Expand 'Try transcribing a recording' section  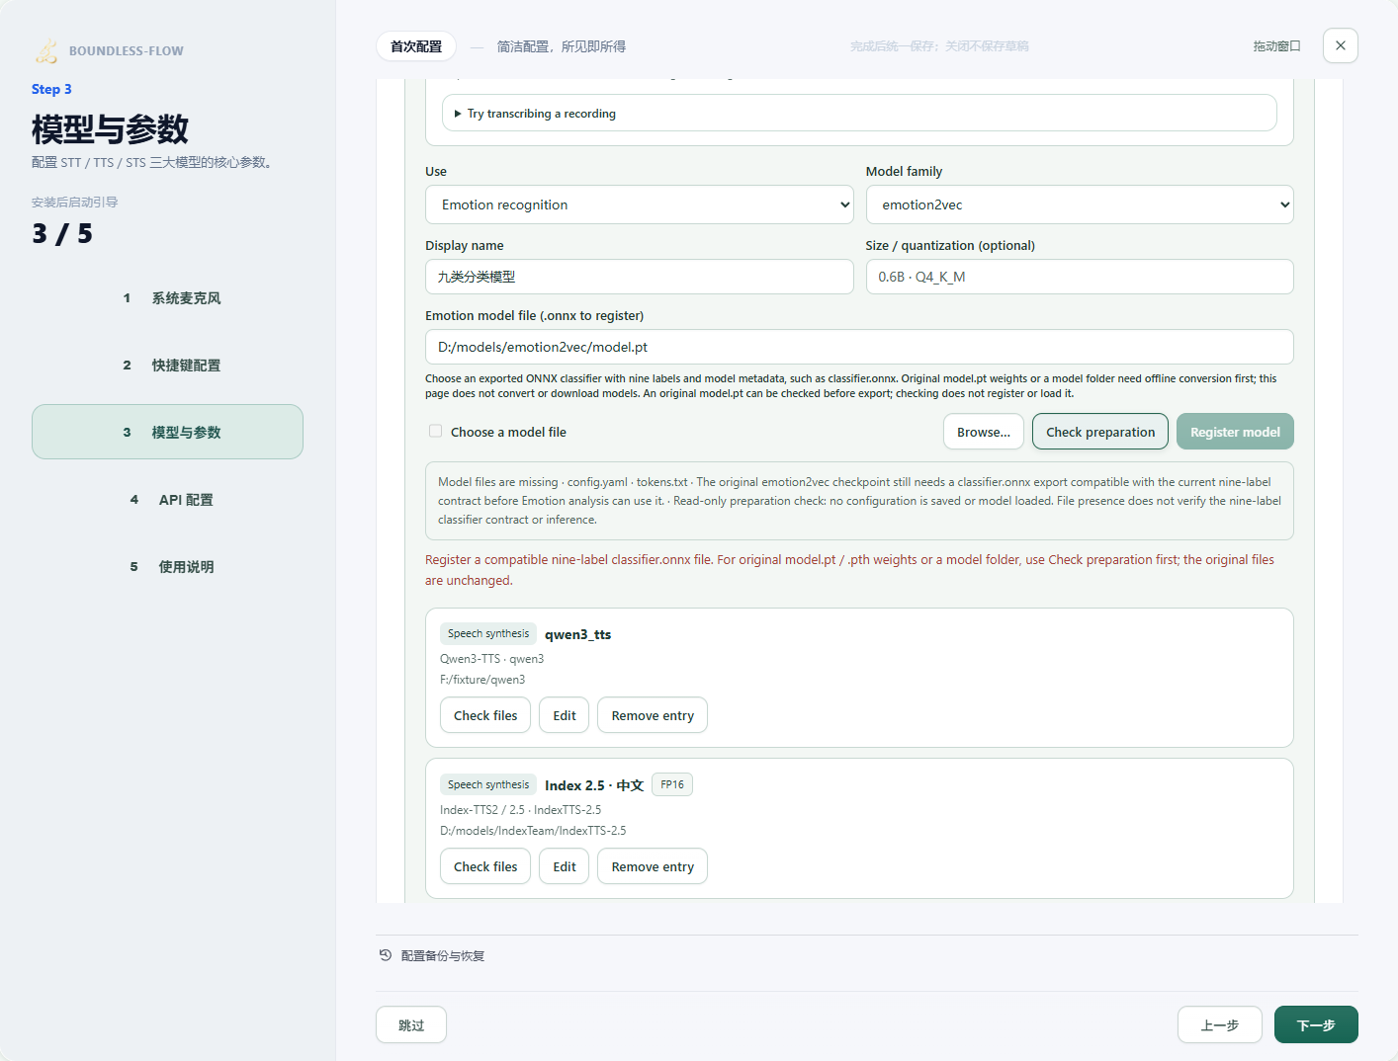(x=859, y=113)
